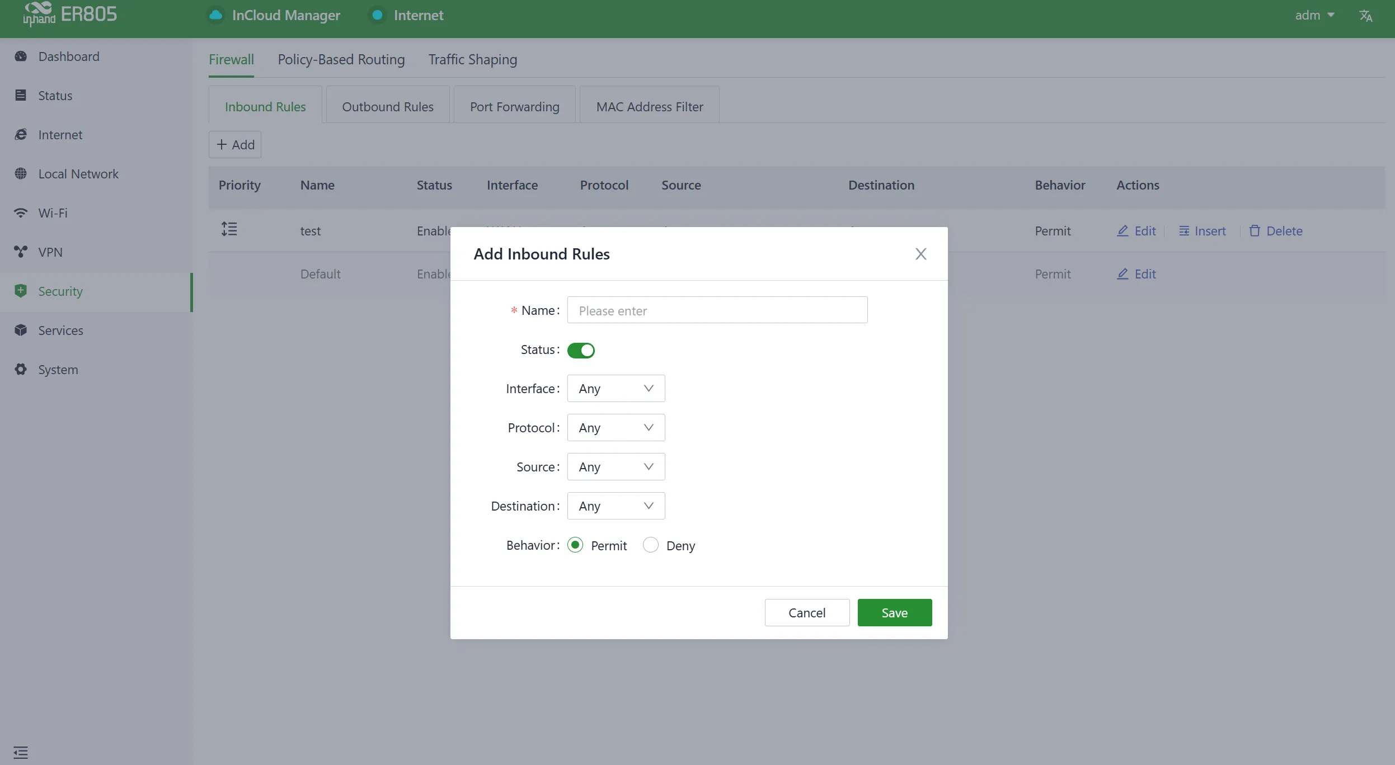
Task: Open the Interface dropdown
Action: coord(616,389)
